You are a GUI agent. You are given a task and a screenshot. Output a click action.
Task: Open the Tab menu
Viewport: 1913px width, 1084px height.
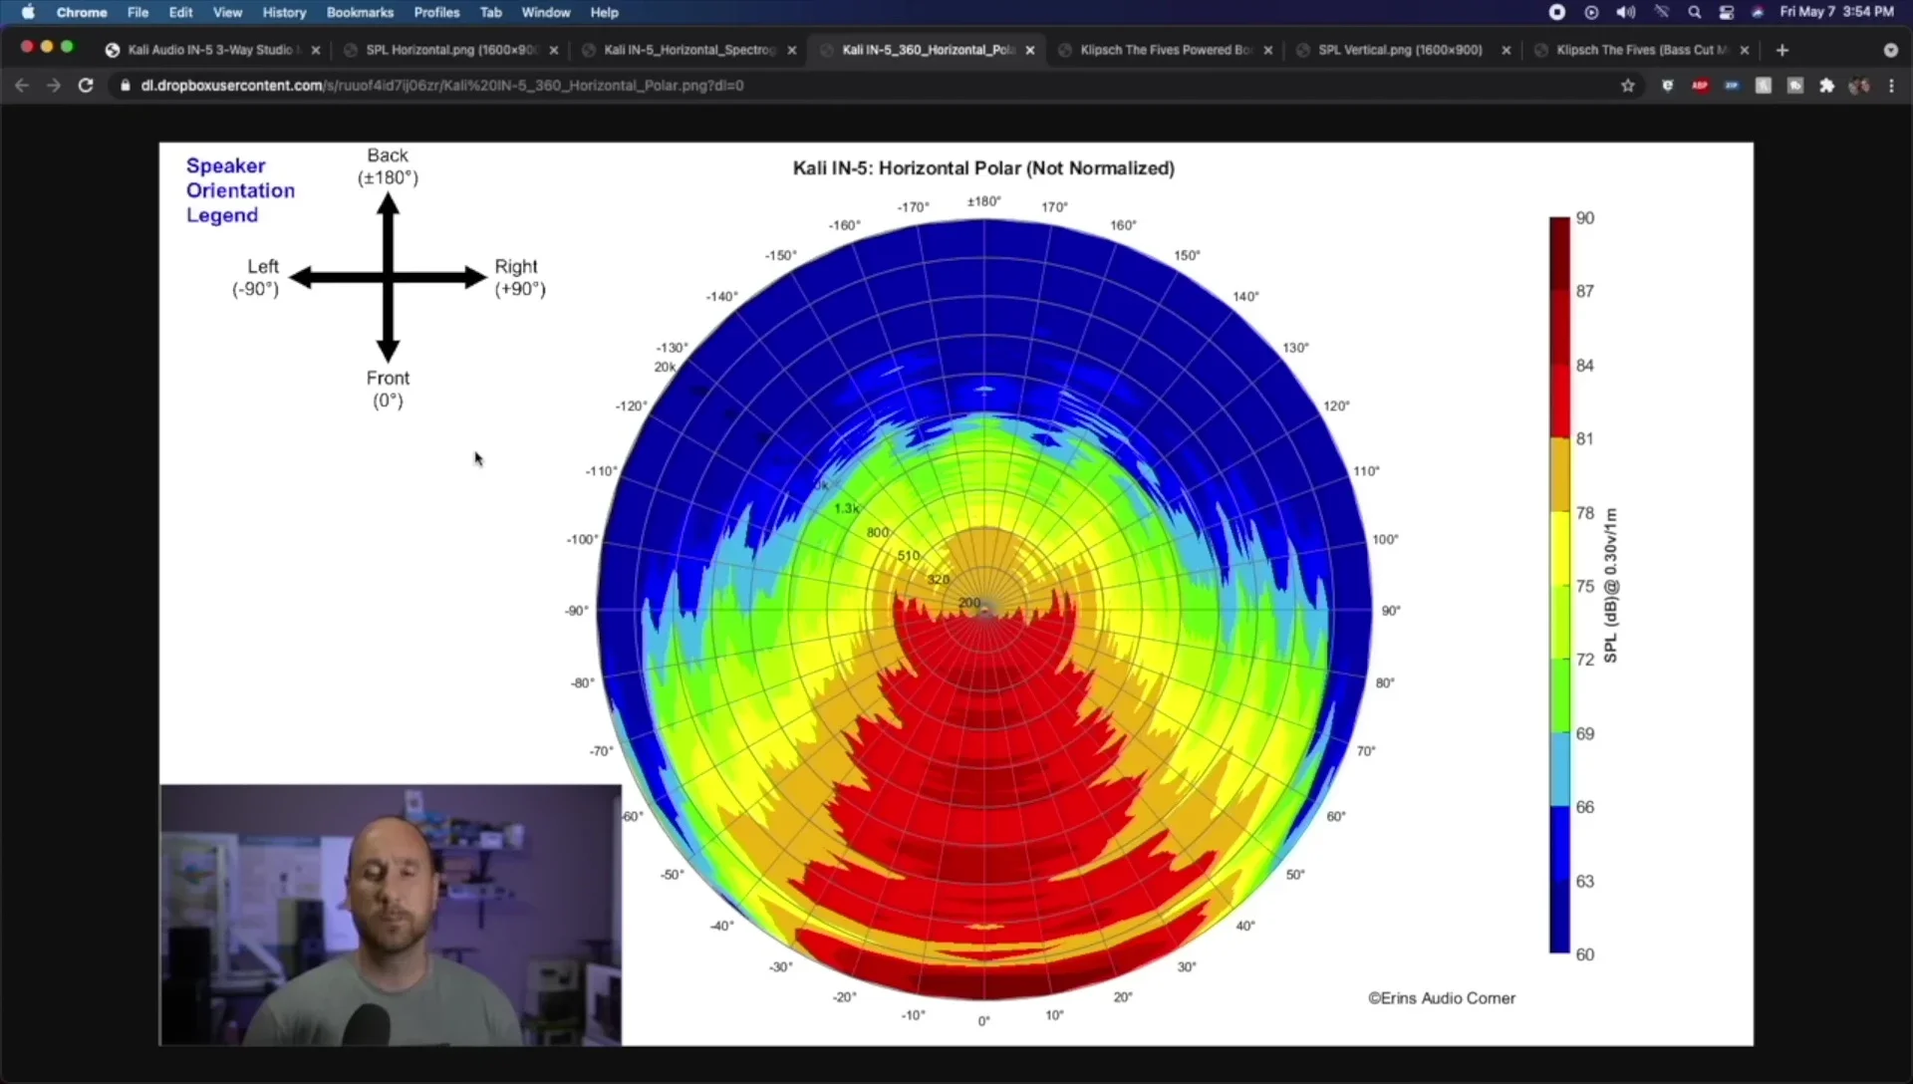[x=490, y=12]
